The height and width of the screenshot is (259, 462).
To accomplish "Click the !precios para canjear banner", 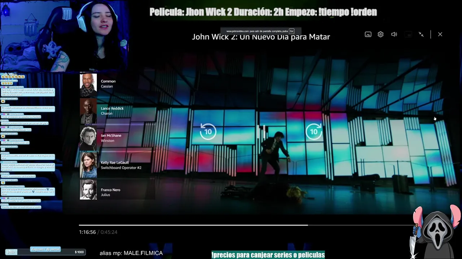I will pos(268,255).
